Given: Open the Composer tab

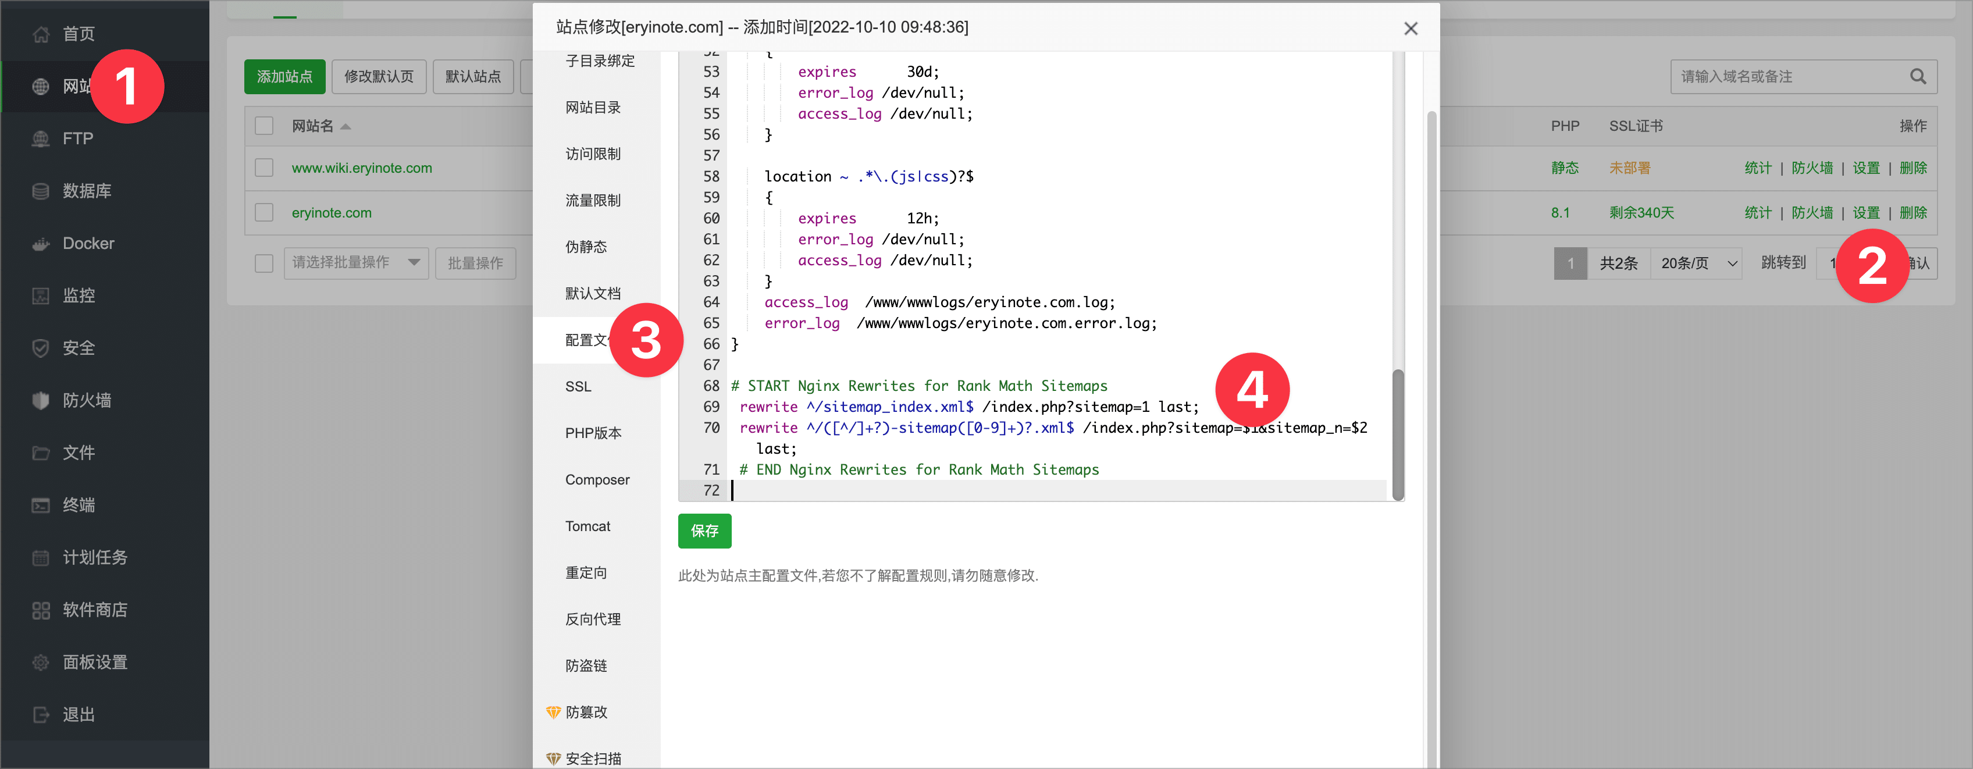Looking at the screenshot, I should (597, 479).
